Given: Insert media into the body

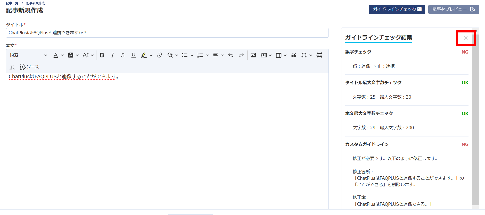Looking at the screenshot, I should coord(264,55).
